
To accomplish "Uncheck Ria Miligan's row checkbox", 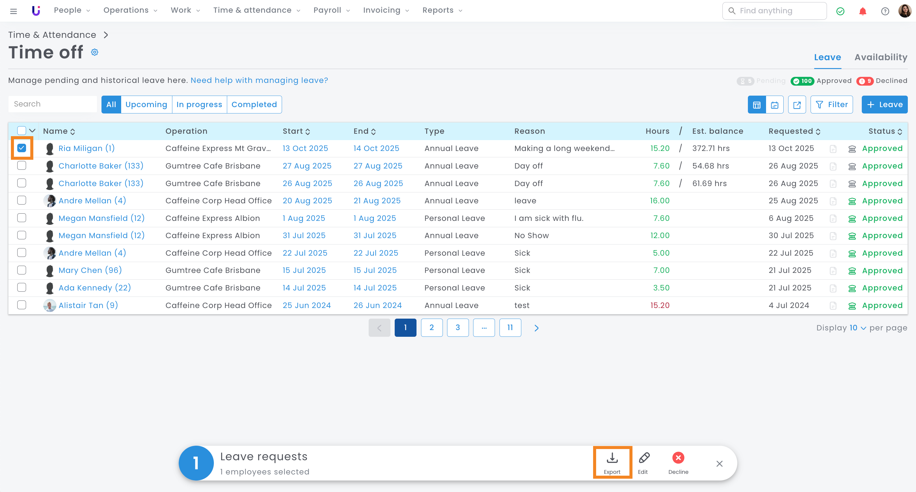I will pos(22,148).
